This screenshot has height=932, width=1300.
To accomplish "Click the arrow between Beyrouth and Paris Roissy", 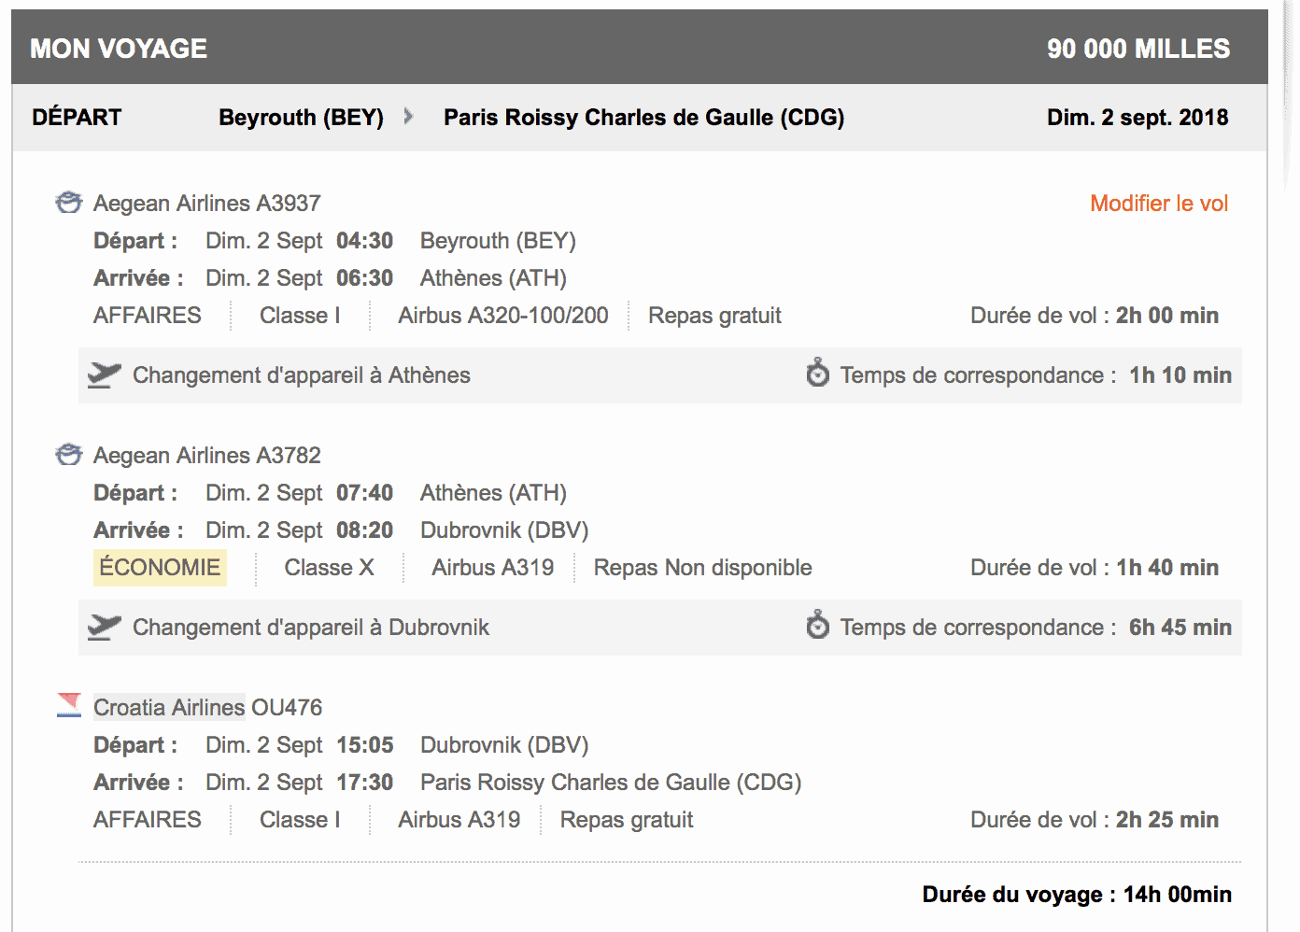I will (408, 117).
